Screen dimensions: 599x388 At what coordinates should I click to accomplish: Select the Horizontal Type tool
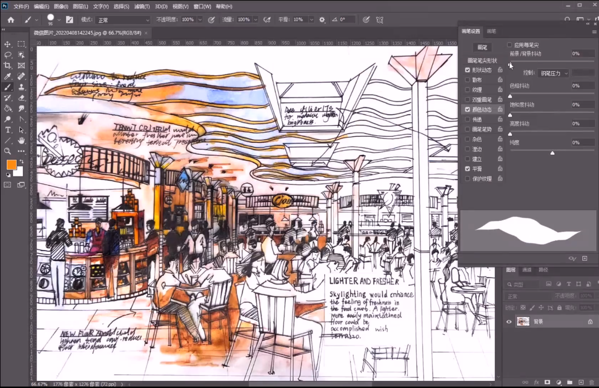(8, 130)
